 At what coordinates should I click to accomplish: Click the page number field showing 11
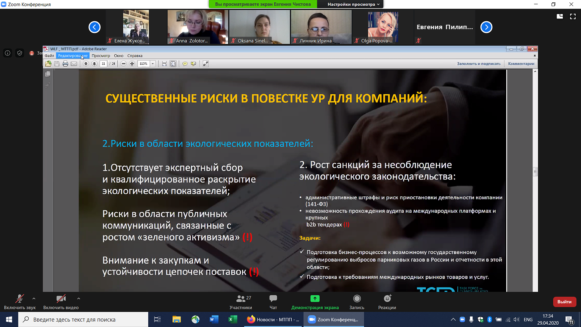103,64
